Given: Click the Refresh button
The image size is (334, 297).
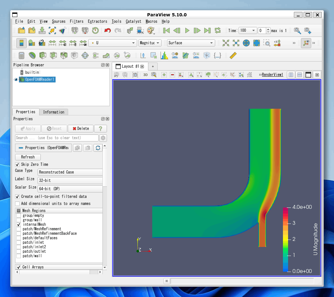Looking at the screenshot, I should (28, 157).
